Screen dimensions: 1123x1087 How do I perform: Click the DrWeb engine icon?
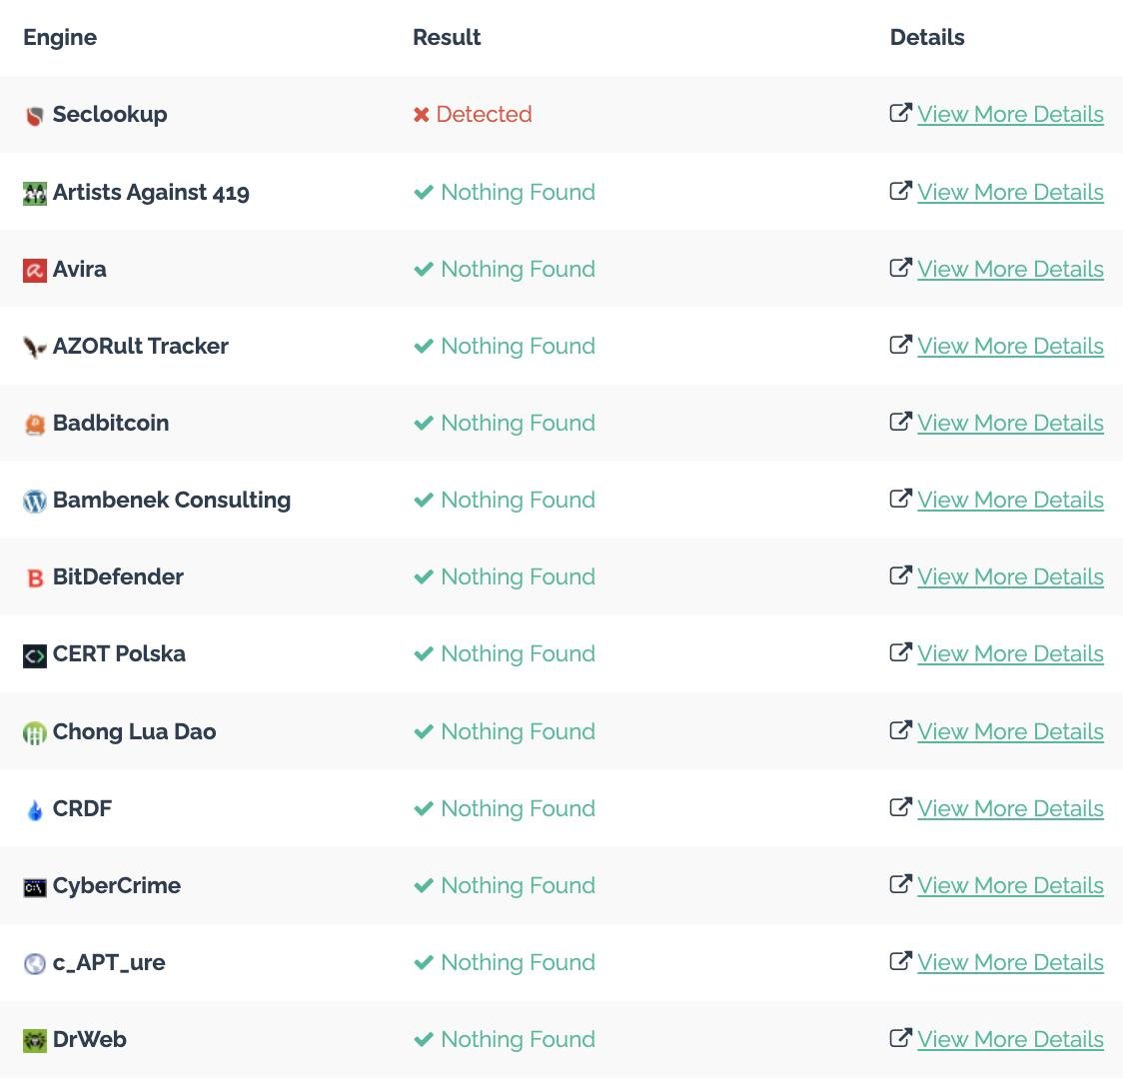(35, 1039)
